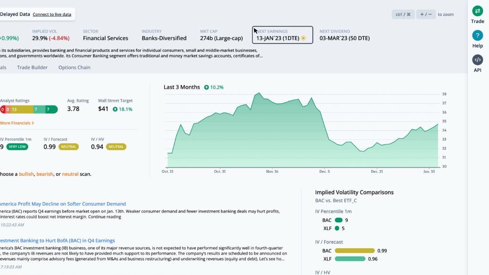This screenshot has width=489, height=275.
Task: Open Help via the question mark icon
Action: (478, 36)
